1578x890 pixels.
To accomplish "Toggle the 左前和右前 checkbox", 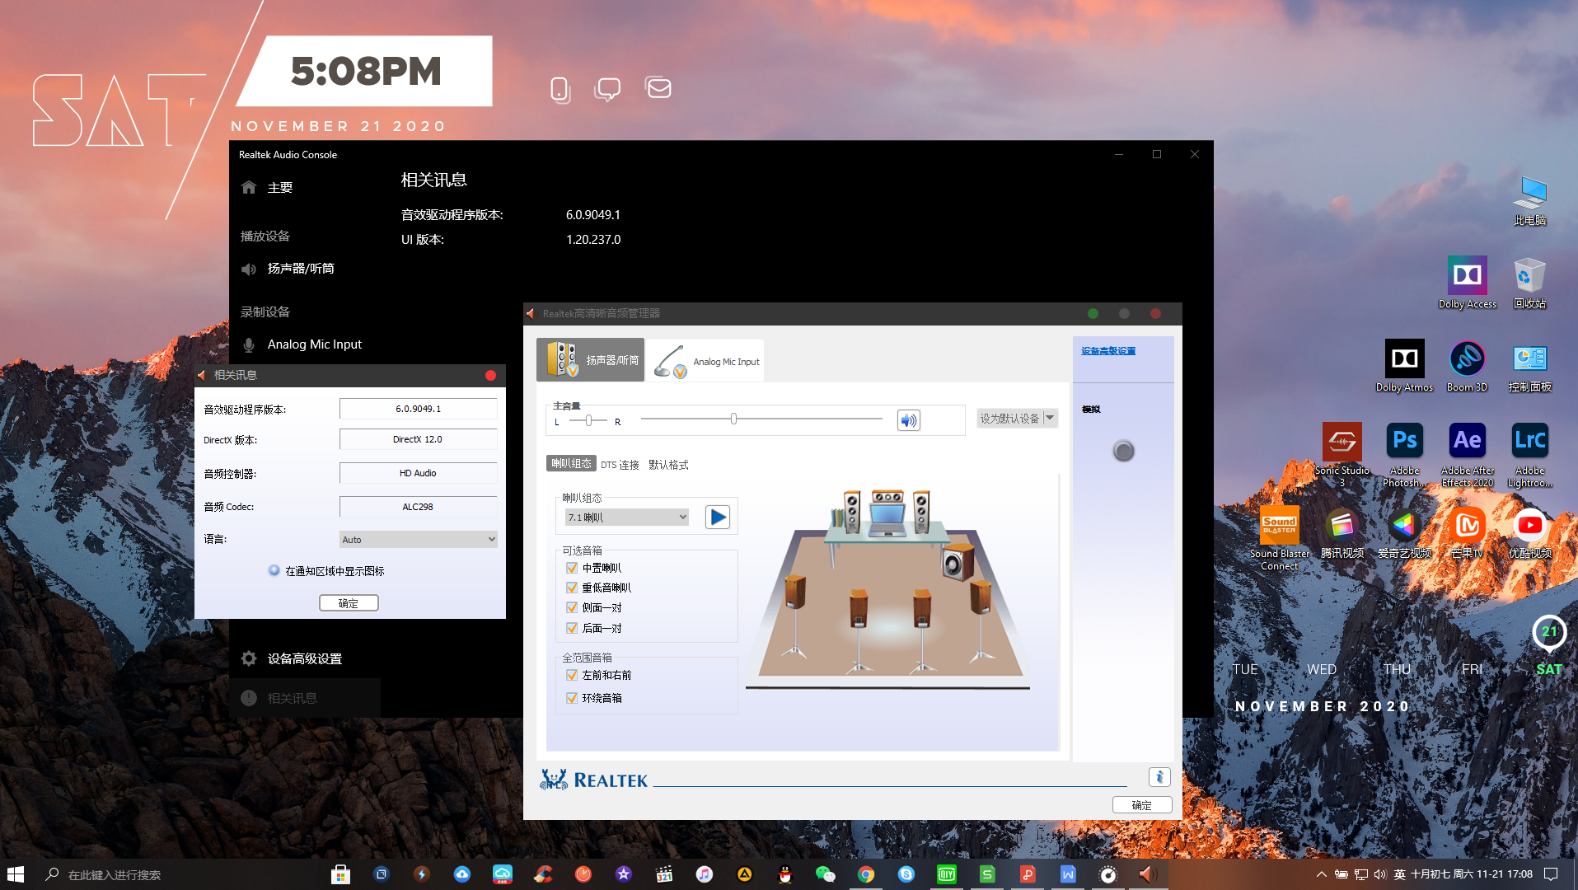I will coord(572,675).
